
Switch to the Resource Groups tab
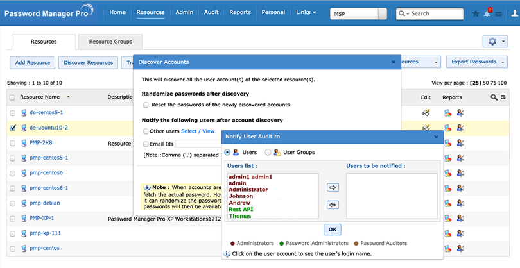tap(110, 42)
